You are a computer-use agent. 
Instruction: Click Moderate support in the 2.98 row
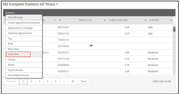(x=153, y=71)
